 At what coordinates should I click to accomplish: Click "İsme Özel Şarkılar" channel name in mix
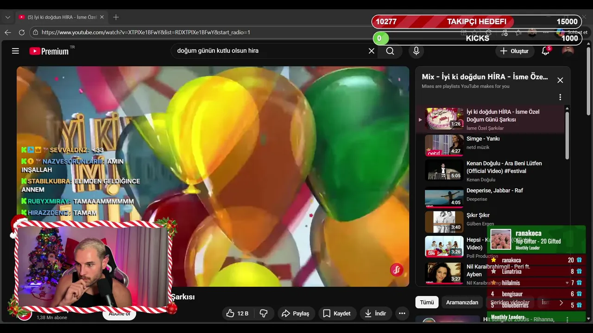coord(485,128)
